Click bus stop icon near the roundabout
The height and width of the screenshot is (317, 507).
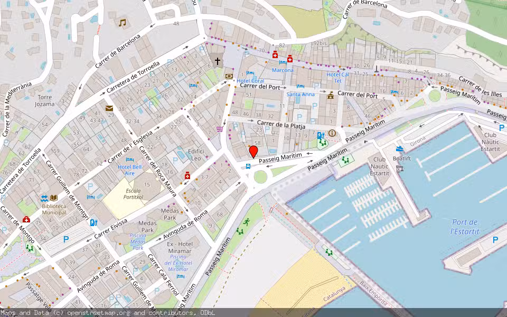pyautogui.click(x=248, y=166)
